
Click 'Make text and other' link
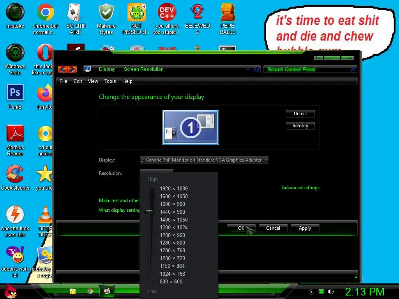point(119,201)
